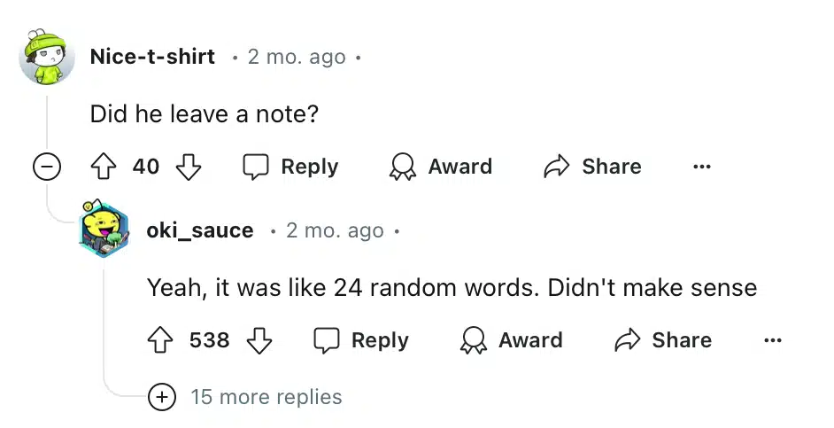Open more options on Nice-t-shirt's comment
This screenshot has height=428, width=834.
click(702, 167)
